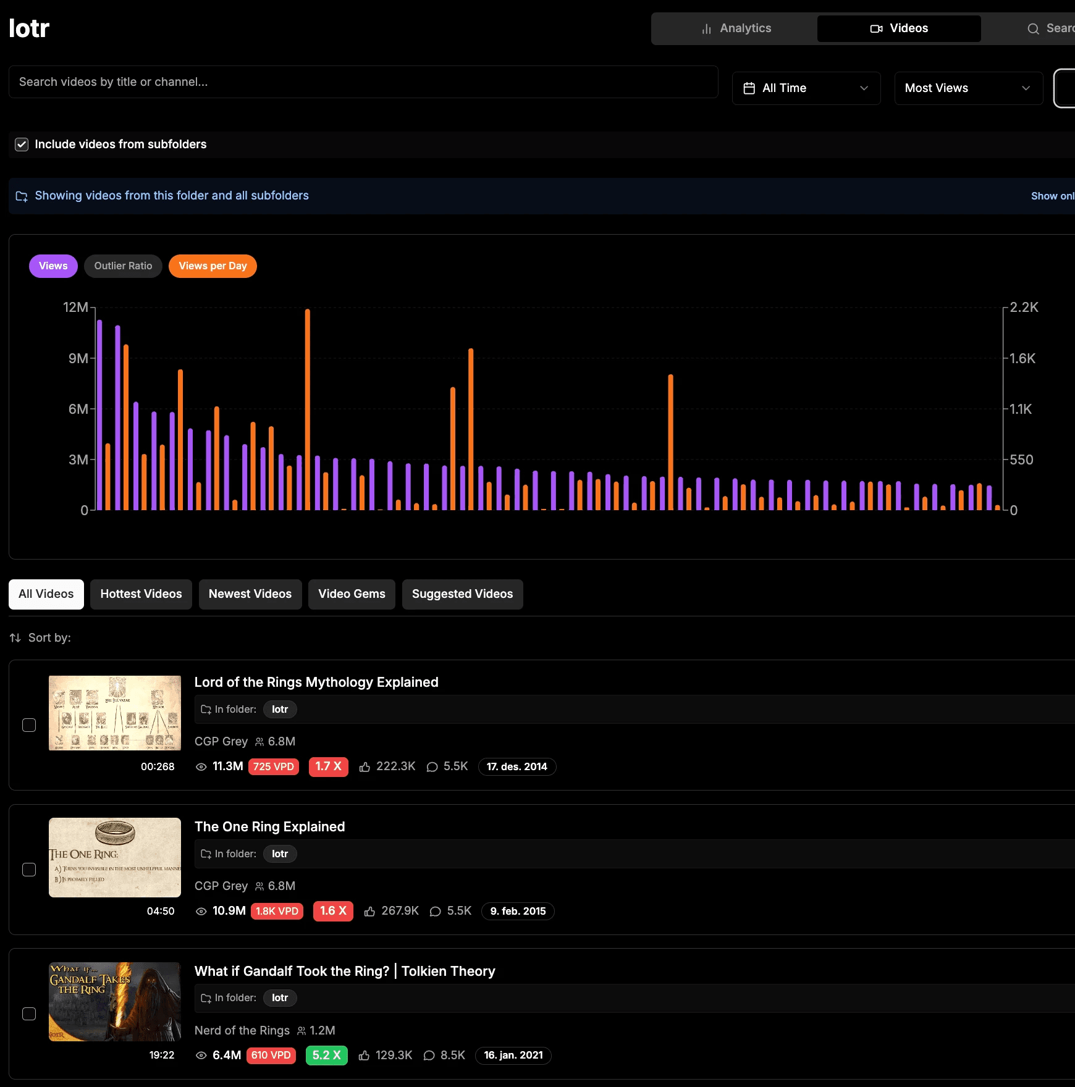Toggle the Outlier Ratio chart series
This screenshot has height=1087, width=1075.
(x=123, y=266)
